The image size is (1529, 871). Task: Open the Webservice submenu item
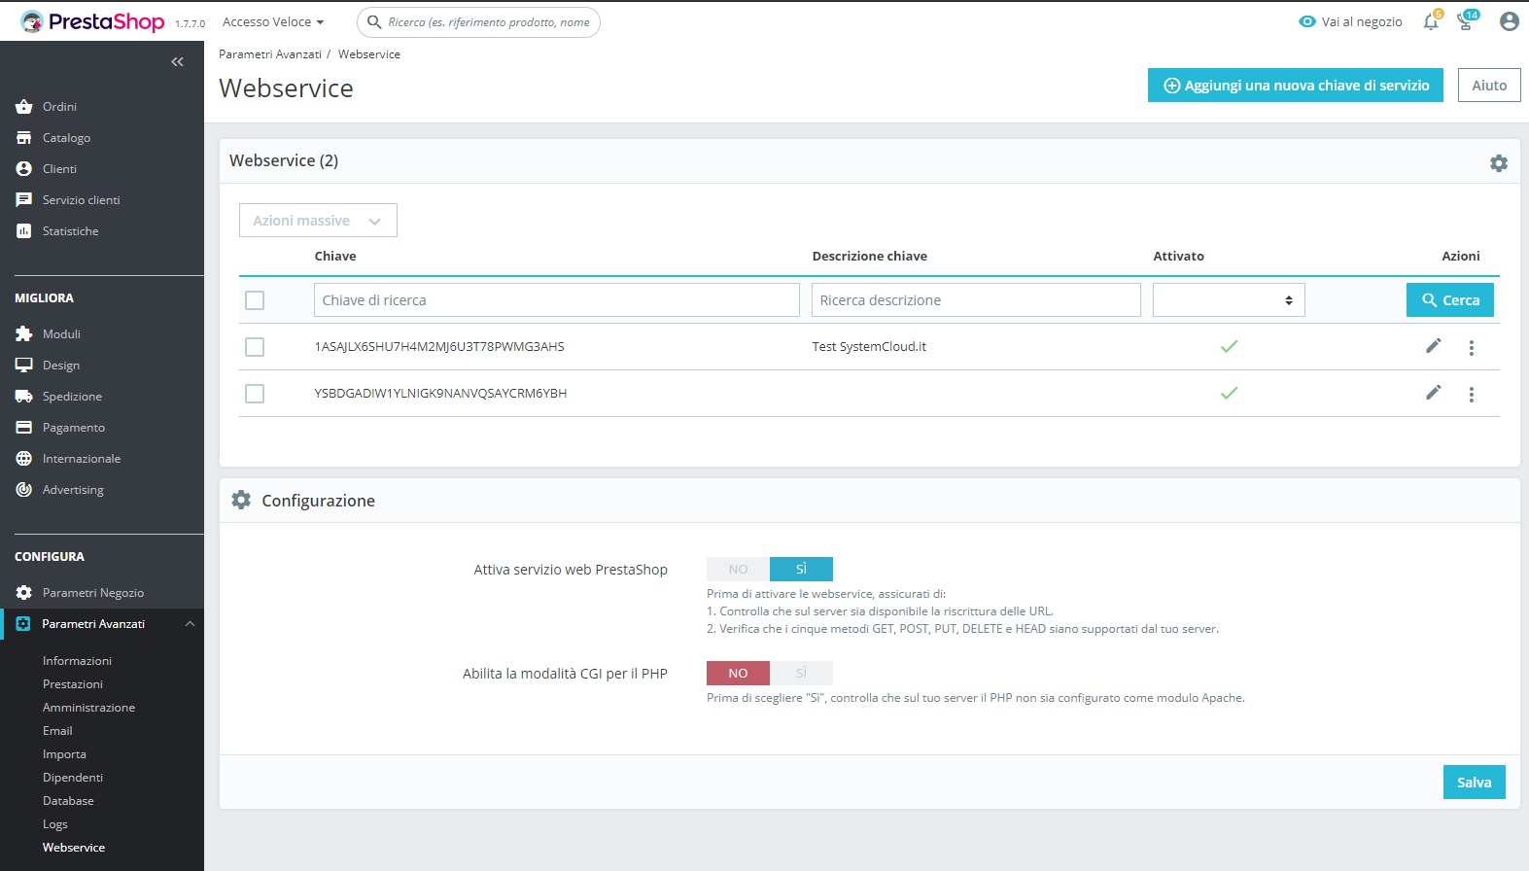(x=74, y=848)
